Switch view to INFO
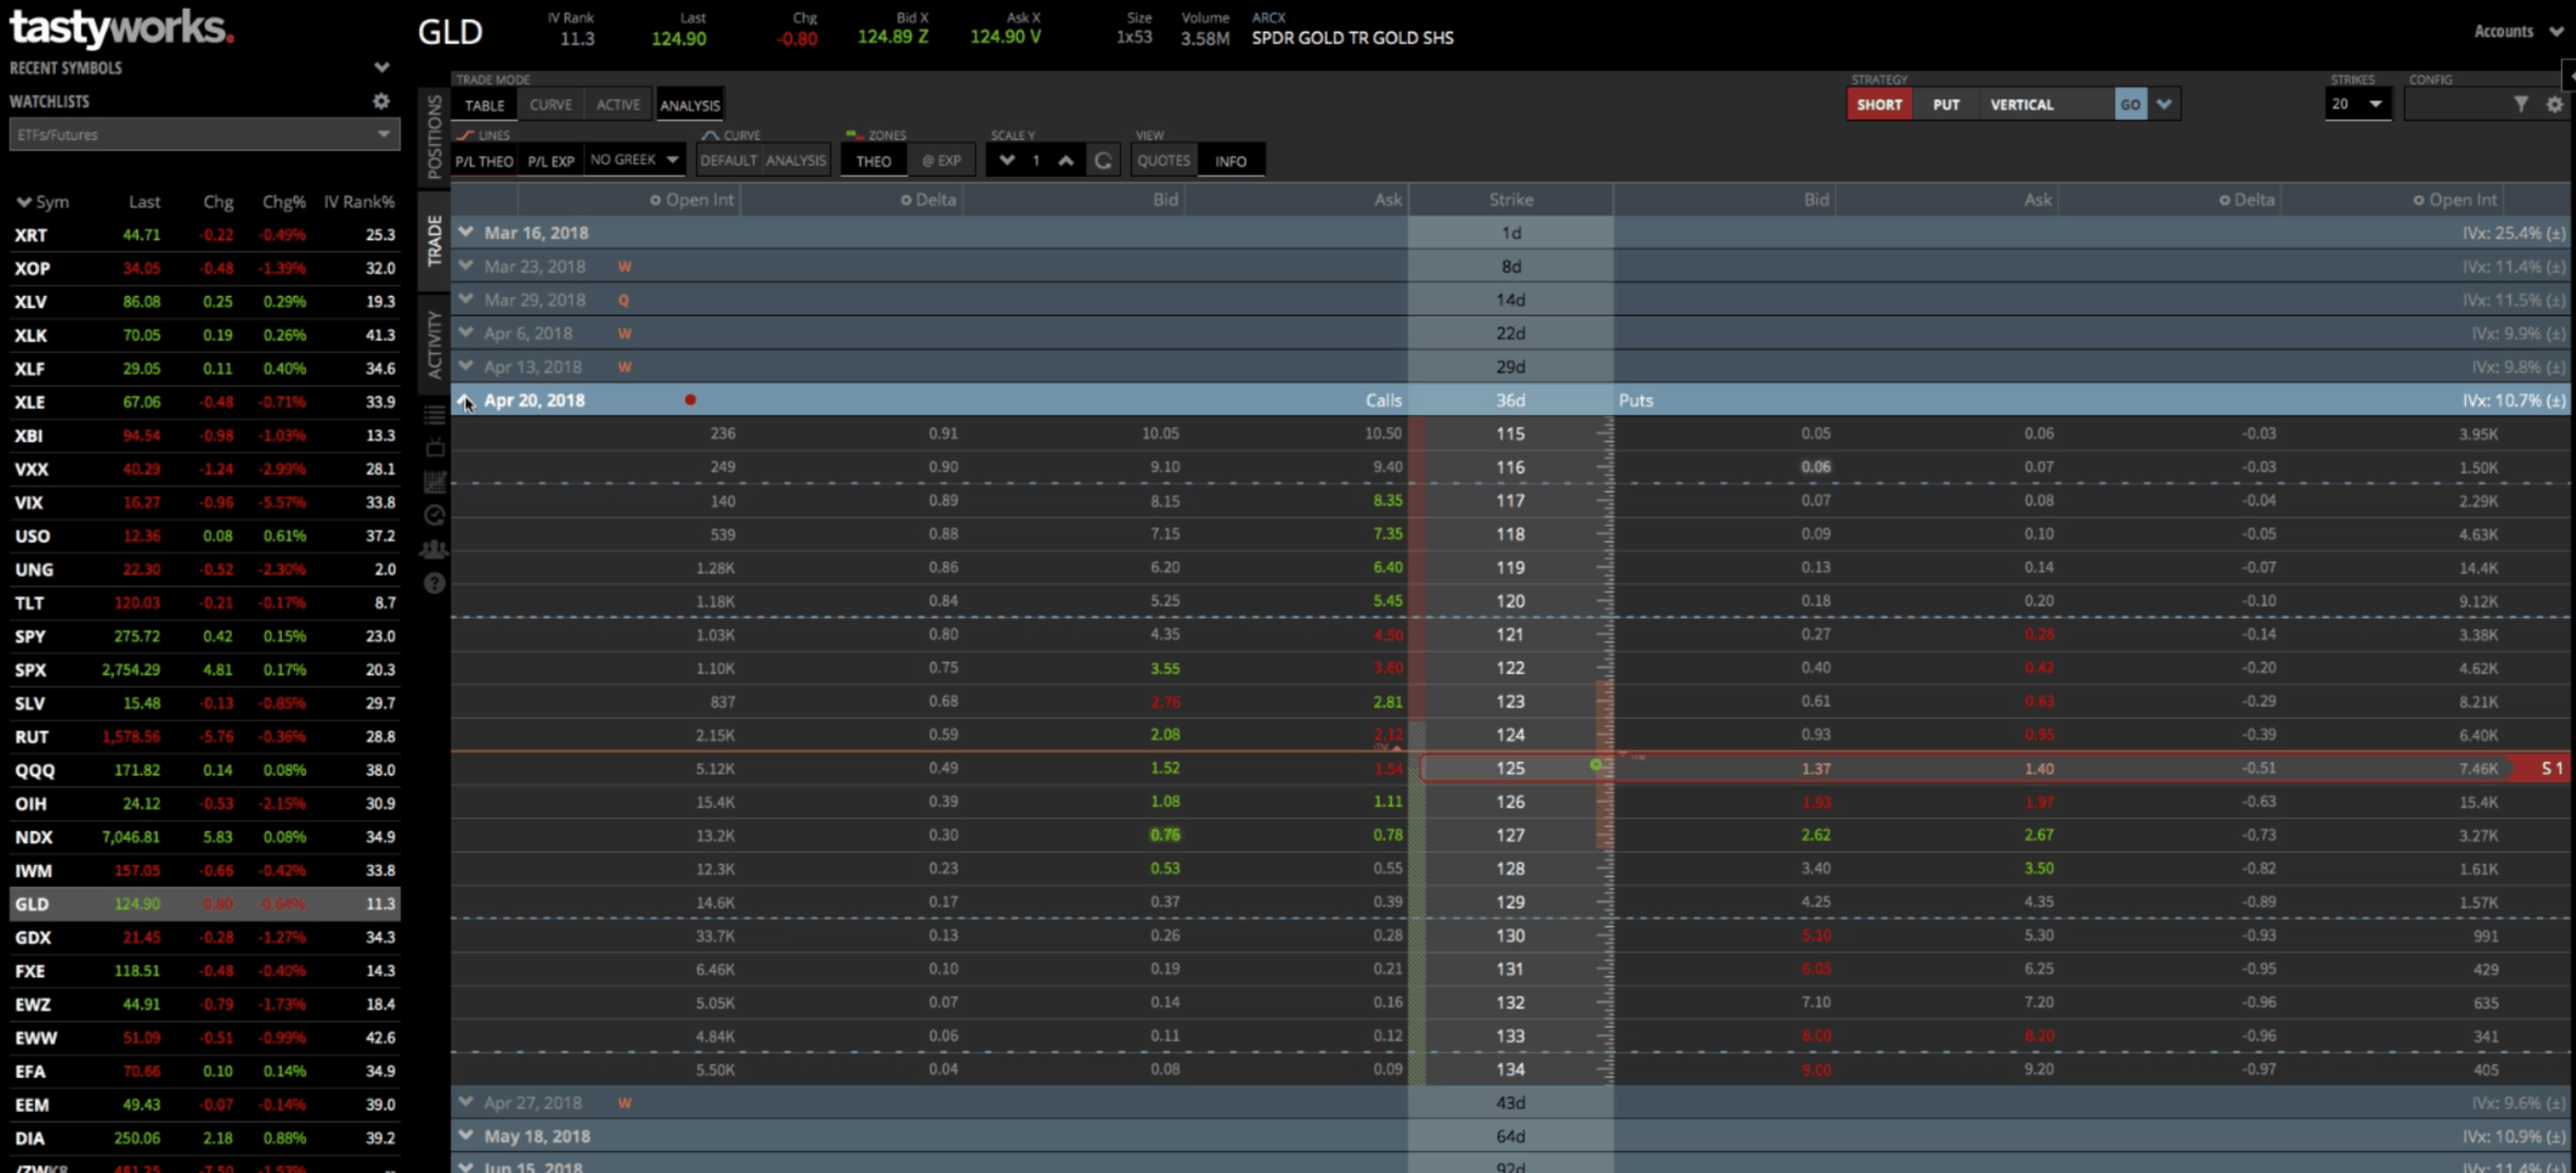2576x1173 pixels. coord(1230,161)
